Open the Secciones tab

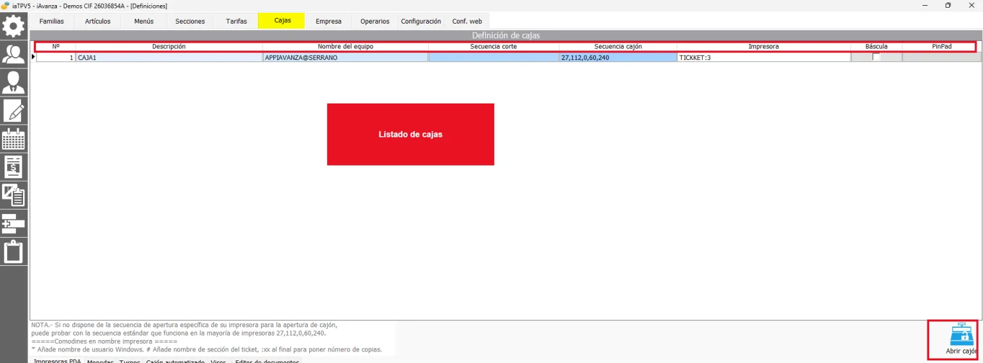pyautogui.click(x=190, y=21)
